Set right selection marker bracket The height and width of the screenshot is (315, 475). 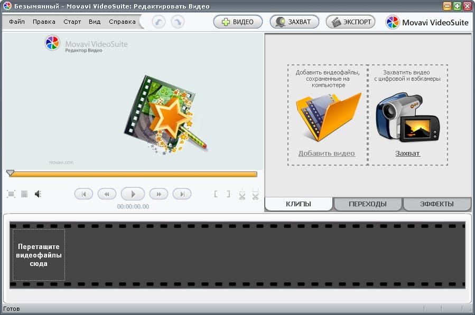coord(228,194)
